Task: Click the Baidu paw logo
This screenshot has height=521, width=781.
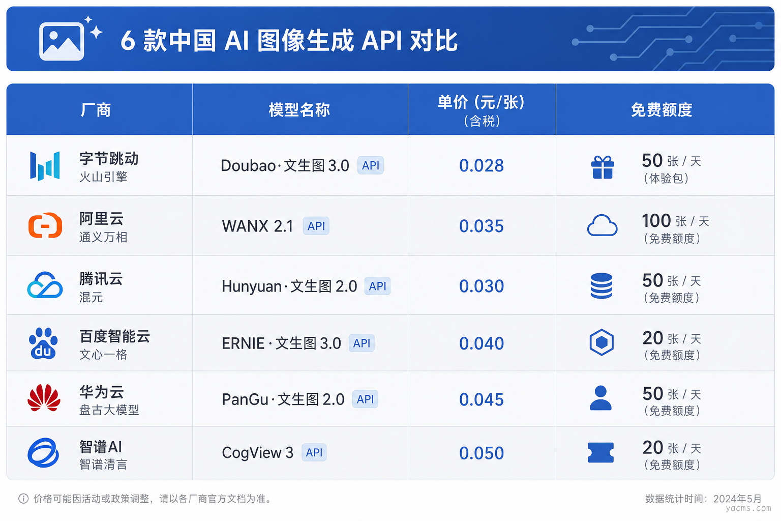Action: [43, 343]
